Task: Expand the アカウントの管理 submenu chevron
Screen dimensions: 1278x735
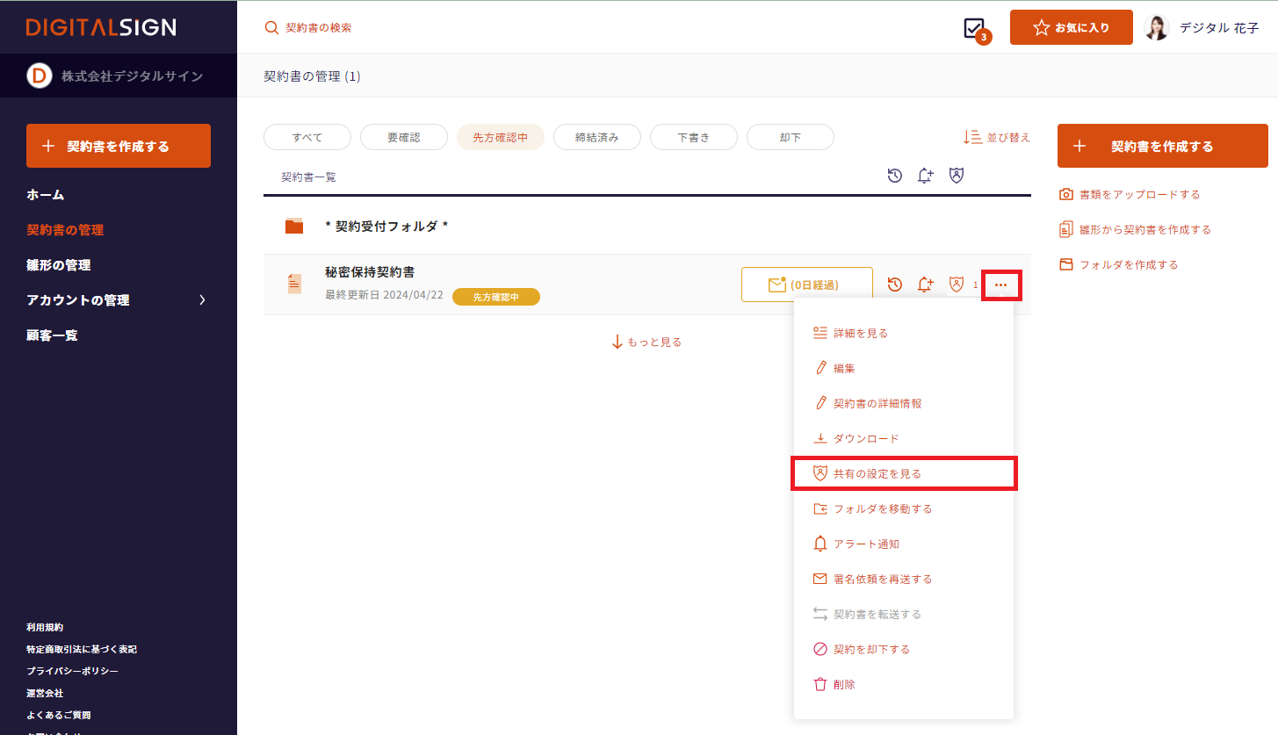Action: [x=202, y=300]
